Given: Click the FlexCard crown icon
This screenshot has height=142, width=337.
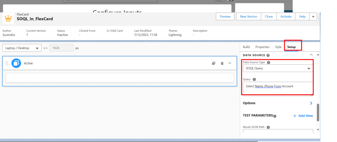Looking at the screenshot, I should click(x=8, y=18).
